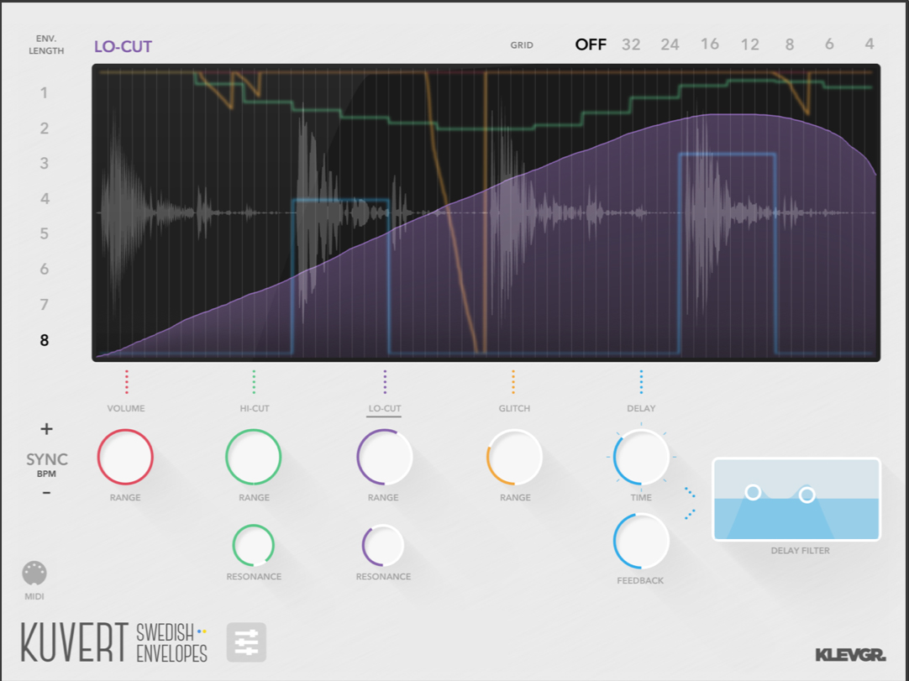The height and width of the screenshot is (681, 909).
Task: Open the settings sliders icon beside Kuvert logo
Action: pos(246,642)
